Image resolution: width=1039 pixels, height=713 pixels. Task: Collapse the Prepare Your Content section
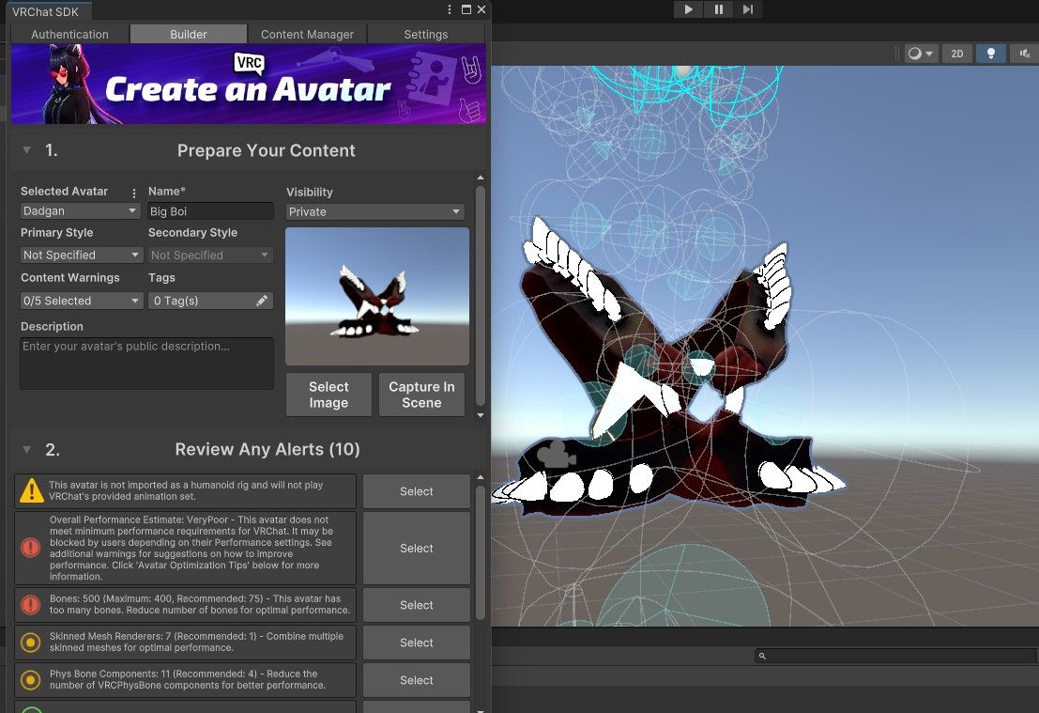[x=26, y=150]
